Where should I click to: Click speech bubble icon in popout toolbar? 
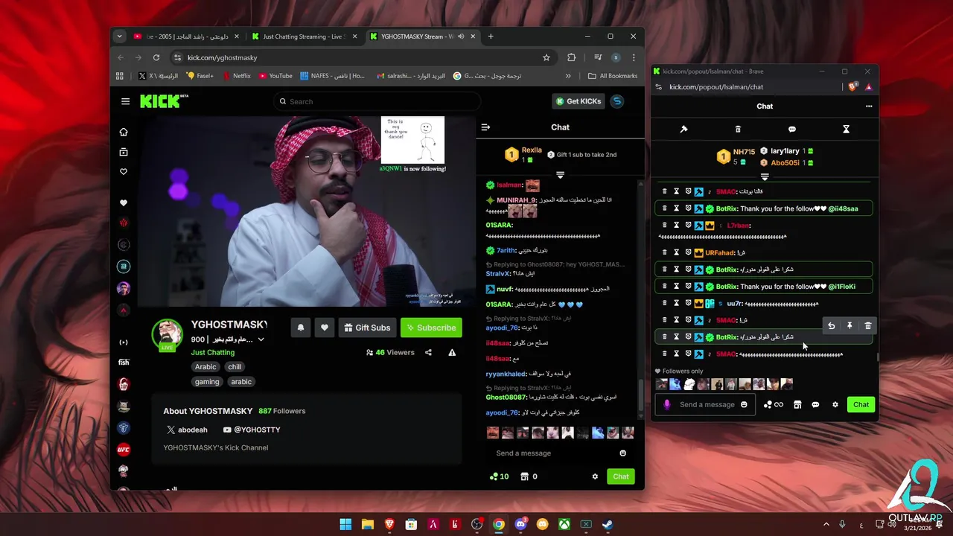pos(792,129)
